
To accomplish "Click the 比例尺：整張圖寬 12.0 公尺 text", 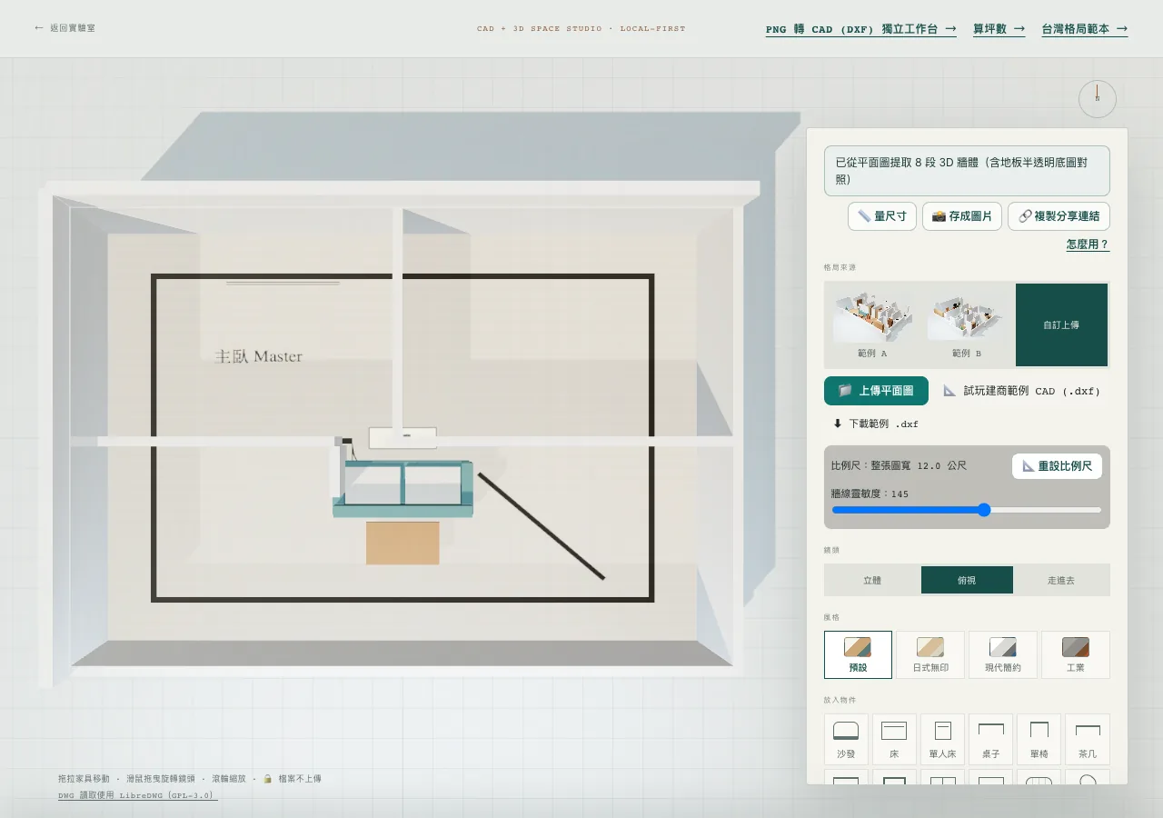I will (899, 465).
